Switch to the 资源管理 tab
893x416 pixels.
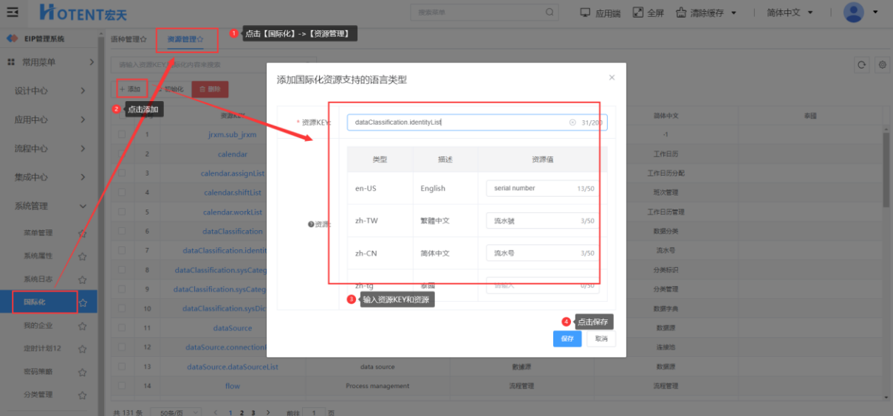coord(185,39)
